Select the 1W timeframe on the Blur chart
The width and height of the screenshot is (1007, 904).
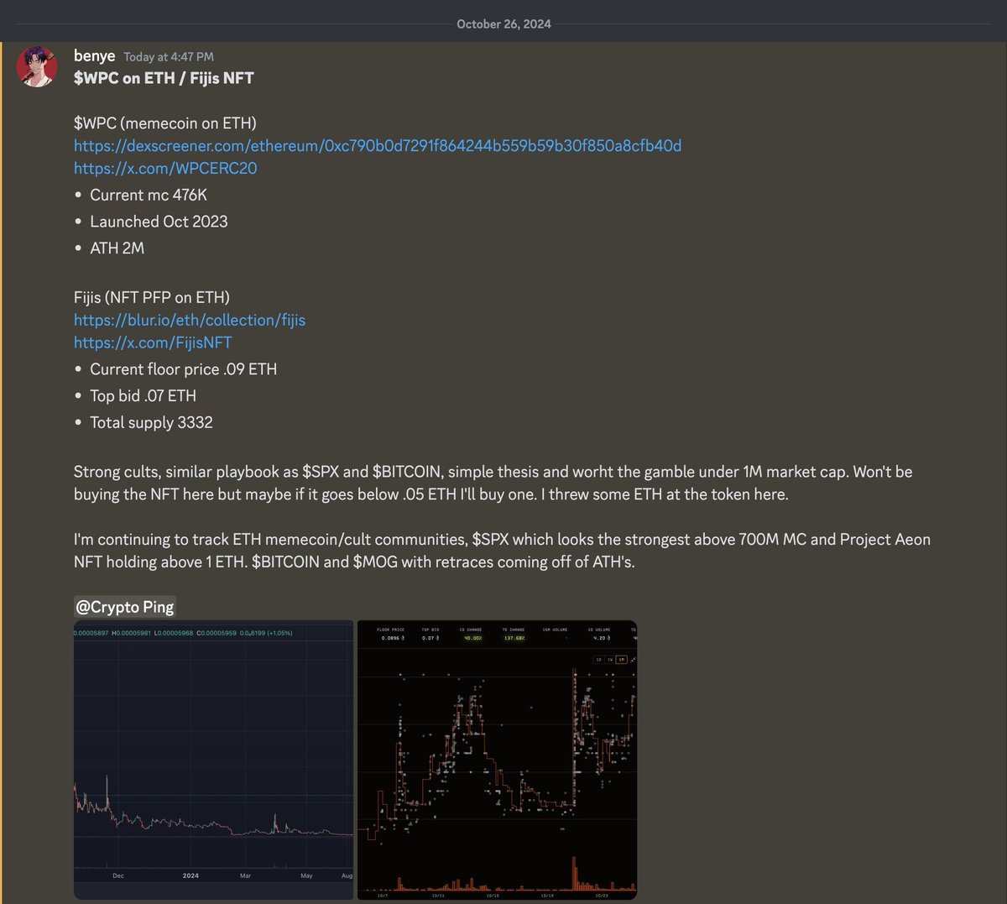[x=610, y=660]
